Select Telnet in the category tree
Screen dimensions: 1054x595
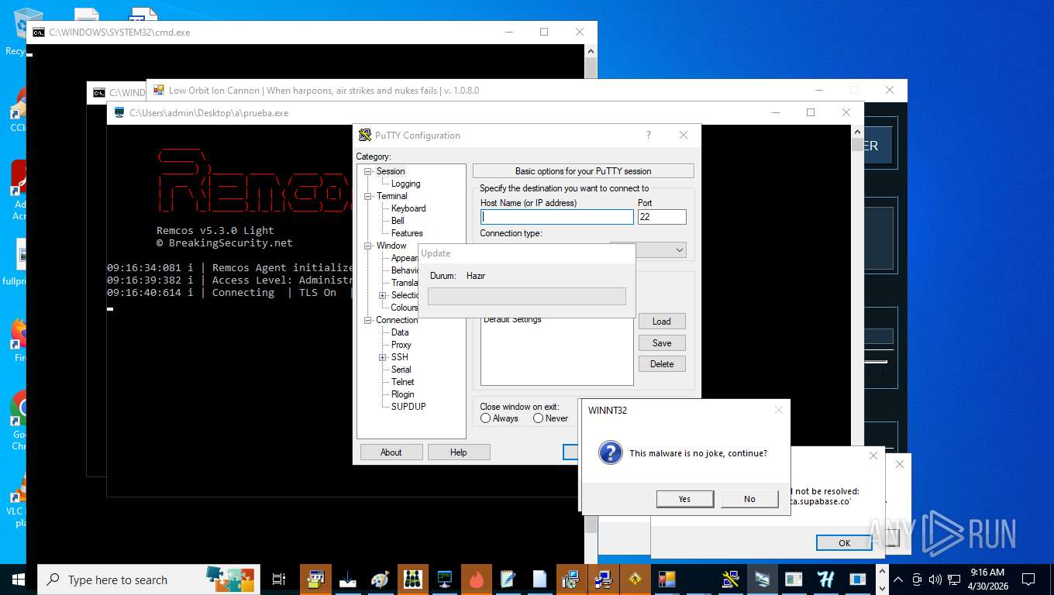click(403, 382)
